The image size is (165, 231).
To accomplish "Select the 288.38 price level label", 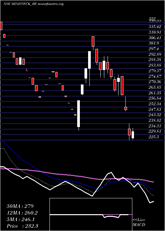I will click(155, 60).
